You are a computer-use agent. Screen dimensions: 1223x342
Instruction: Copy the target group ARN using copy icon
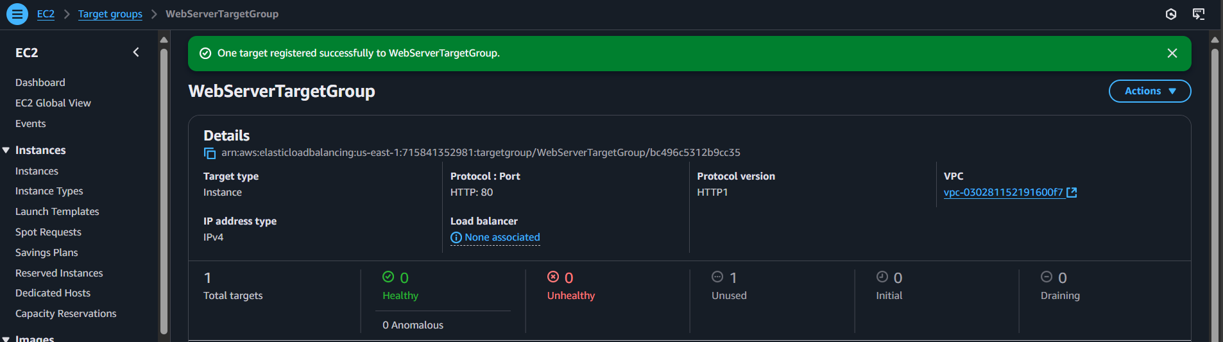[210, 153]
